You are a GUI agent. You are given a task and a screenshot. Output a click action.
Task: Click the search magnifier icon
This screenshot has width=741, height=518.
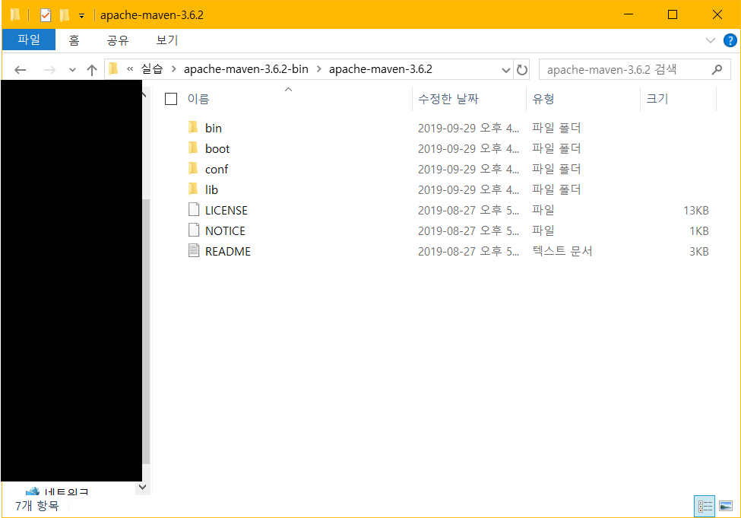tap(717, 70)
